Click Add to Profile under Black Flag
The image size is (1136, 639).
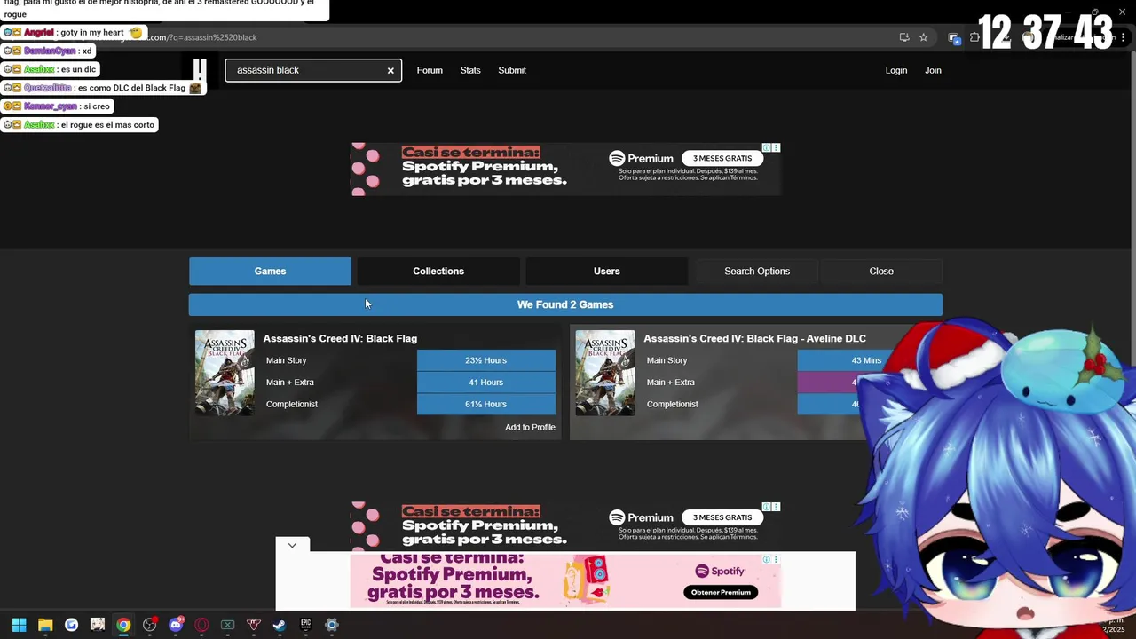click(x=530, y=427)
